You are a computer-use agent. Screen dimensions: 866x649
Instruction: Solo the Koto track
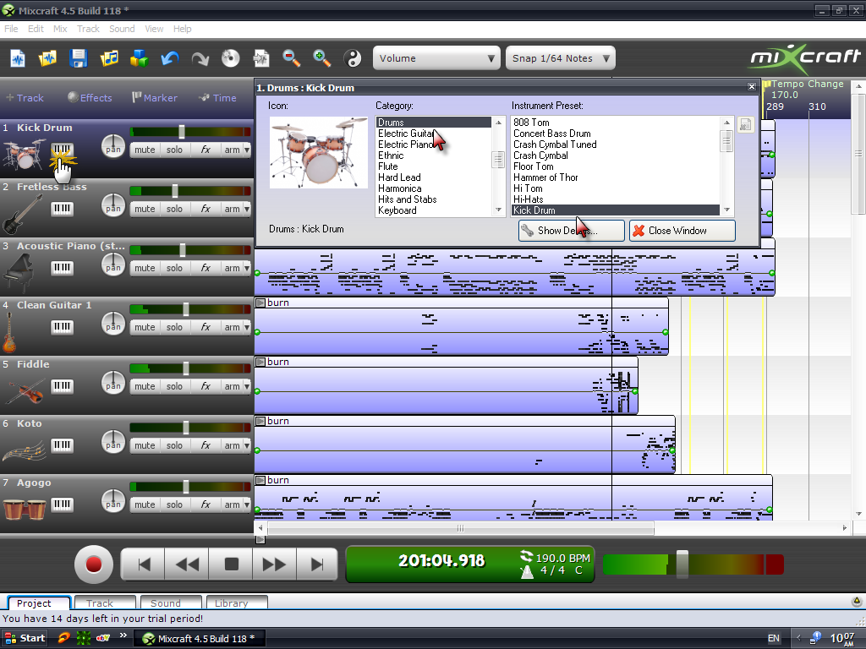[174, 444]
